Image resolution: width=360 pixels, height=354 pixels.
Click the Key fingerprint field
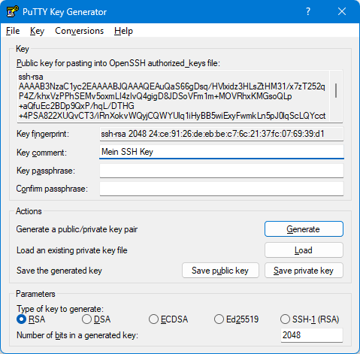[222, 134]
